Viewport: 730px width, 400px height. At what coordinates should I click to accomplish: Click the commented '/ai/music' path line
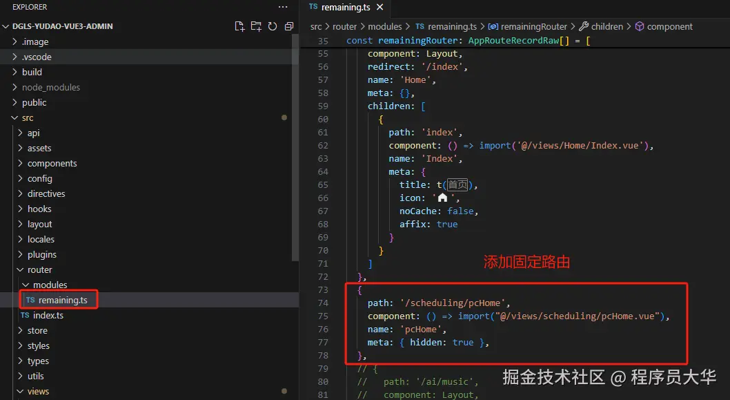[418, 382]
